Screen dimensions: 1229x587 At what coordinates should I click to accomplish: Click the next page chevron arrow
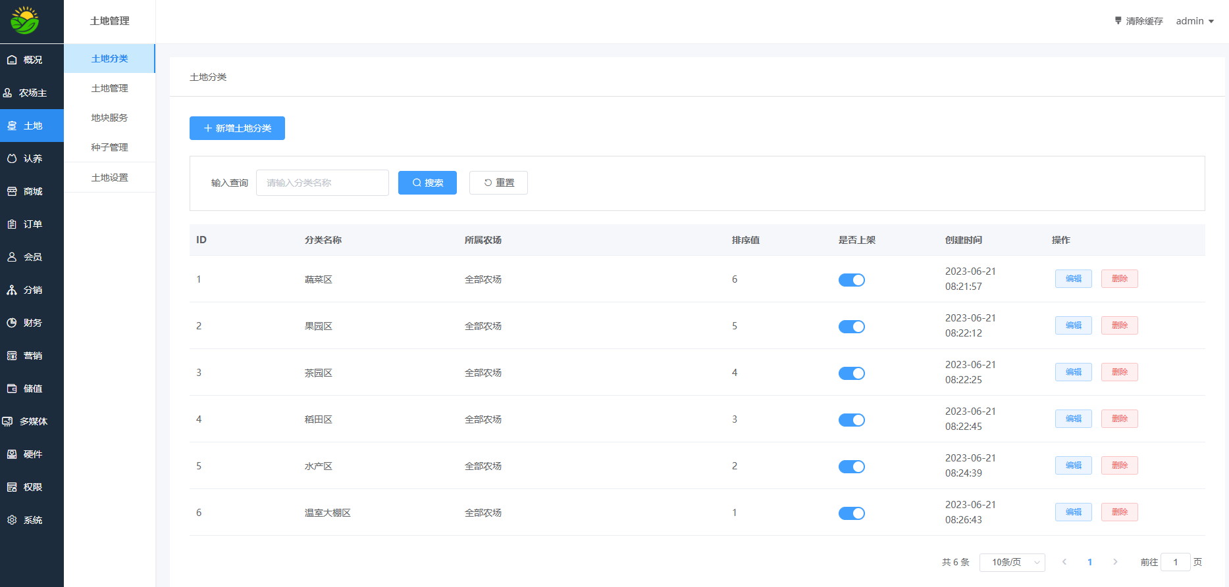(1115, 562)
